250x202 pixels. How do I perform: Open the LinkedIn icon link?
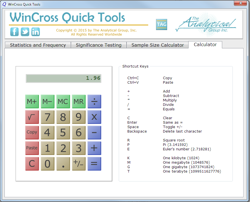coord(35,32)
